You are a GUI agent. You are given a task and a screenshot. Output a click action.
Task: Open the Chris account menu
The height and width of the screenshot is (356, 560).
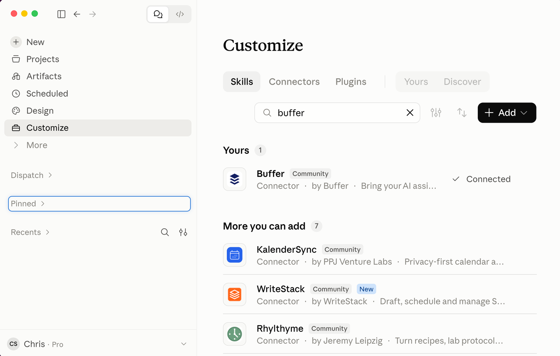98,344
